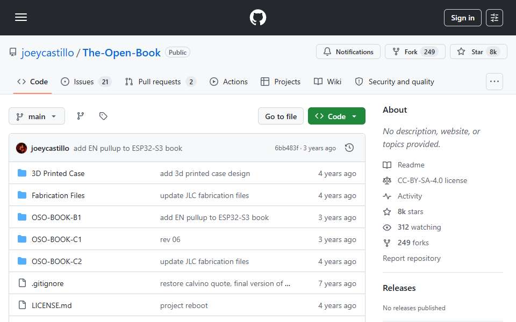
Task: Open the Projects tab
Action: click(281, 82)
